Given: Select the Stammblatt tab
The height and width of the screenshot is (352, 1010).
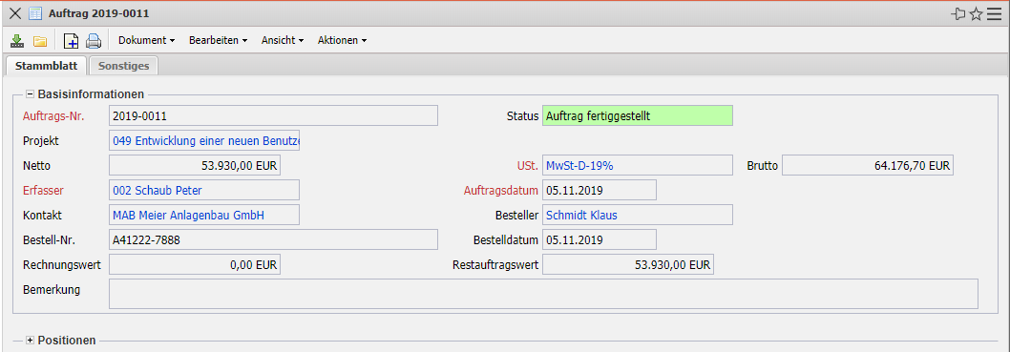Looking at the screenshot, I should (47, 66).
